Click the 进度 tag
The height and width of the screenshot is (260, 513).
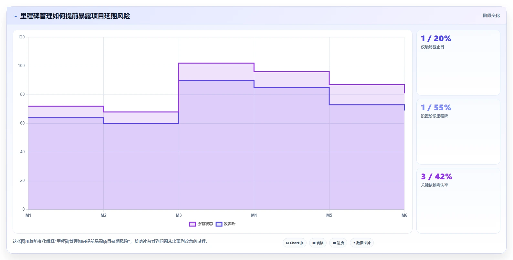click(338, 243)
